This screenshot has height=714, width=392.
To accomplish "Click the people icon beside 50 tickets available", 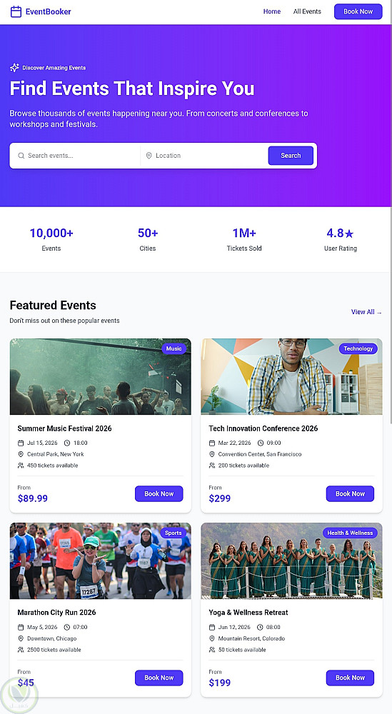I will click(x=212, y=650).
